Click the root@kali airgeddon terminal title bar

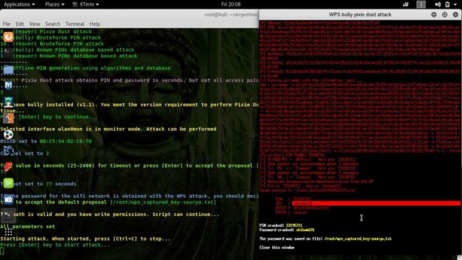[x=130, y=14]
